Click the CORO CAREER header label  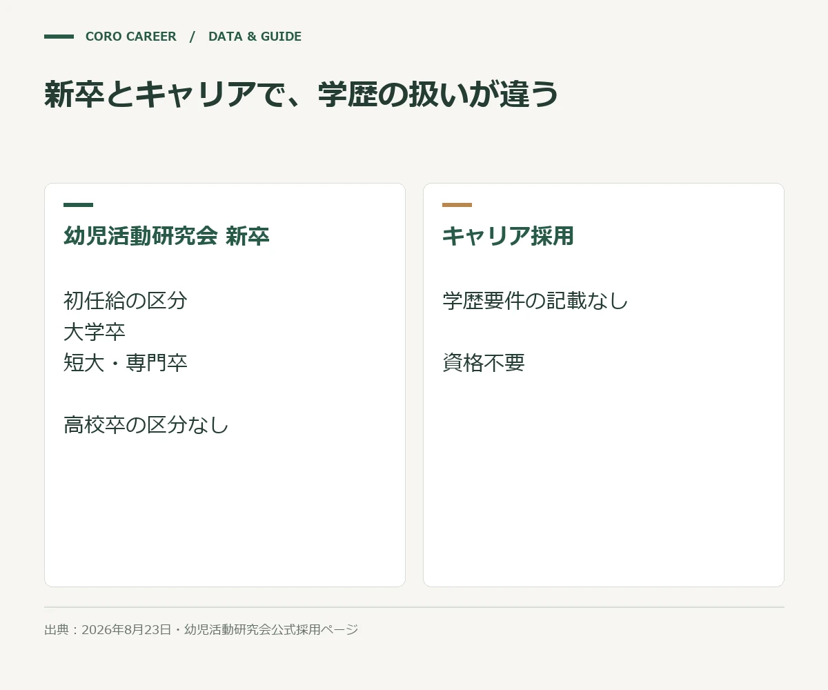click(131, 37)
